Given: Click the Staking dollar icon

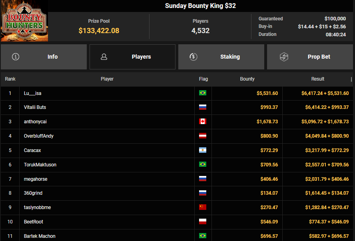Looking at the screenshot, I should pyautogui.click(x=193, y=57).
